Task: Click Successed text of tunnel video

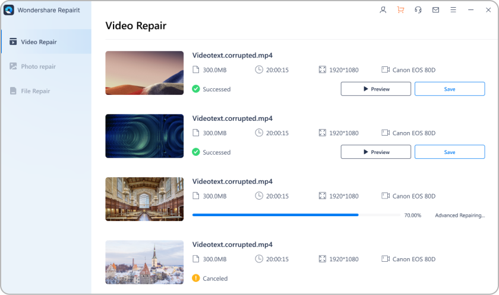Action: pyautogui.click(x=216, y=152)
